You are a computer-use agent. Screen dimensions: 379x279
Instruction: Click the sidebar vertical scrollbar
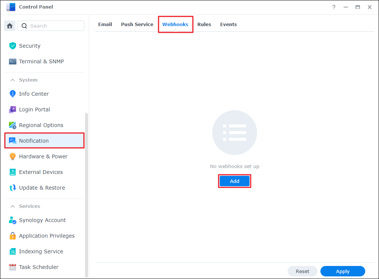87,195
